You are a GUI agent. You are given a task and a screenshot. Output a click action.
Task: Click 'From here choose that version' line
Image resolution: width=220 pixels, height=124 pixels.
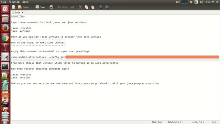point(65,63)
